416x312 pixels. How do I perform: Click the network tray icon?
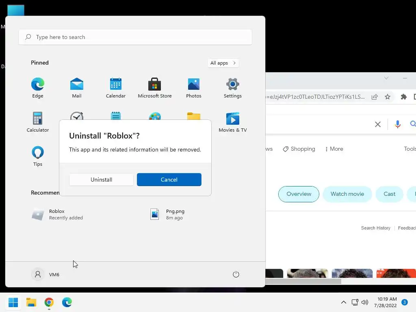(x=355, y=302)
